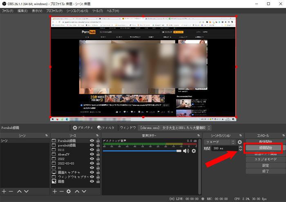Hide the AbemaTV source with its eye icon

(92, 154)
